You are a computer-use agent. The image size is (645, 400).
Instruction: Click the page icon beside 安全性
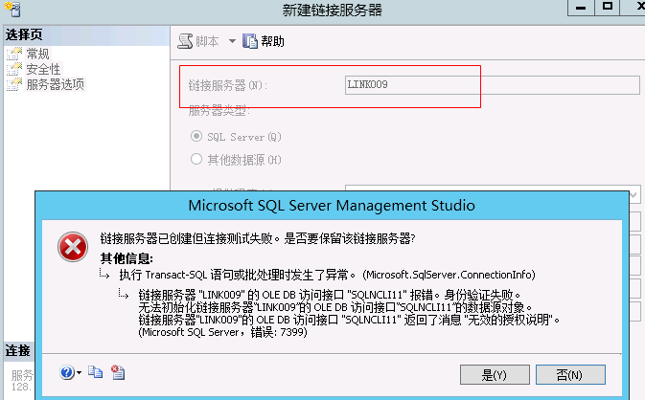pos(14,69)
